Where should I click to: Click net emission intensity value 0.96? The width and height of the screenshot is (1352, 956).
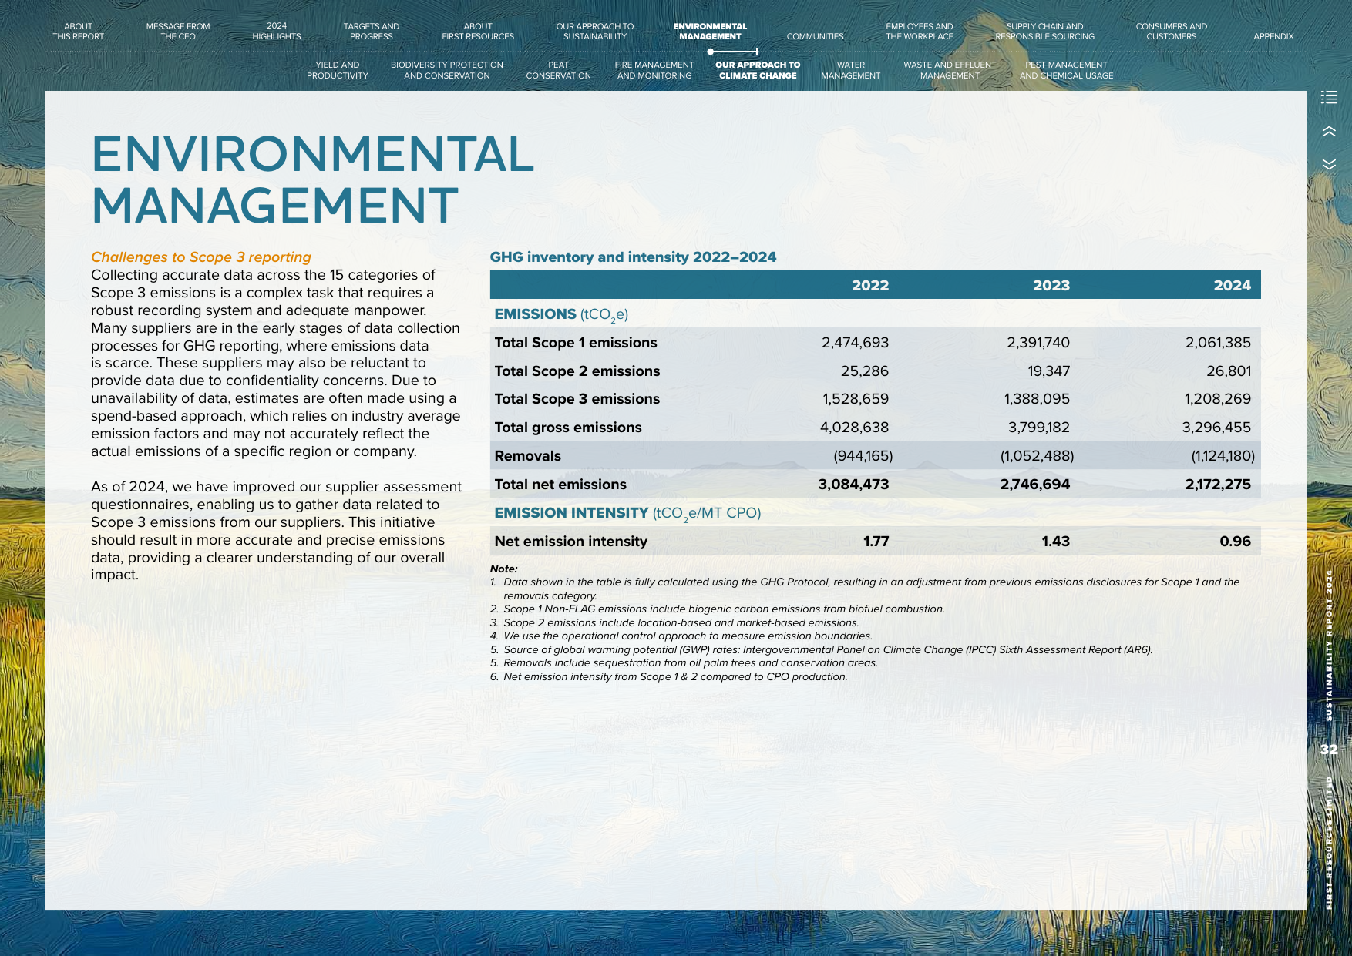coord(1235,542)
